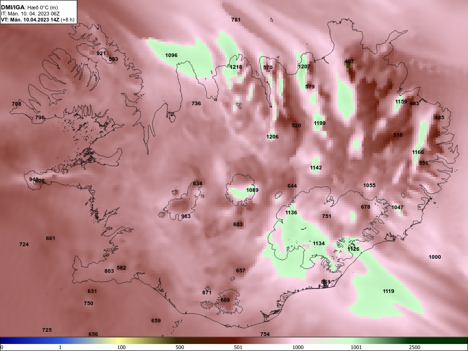Viewport: 468px width, 351px height.
Task: Click the legend label 100
Action: (121, 347)
